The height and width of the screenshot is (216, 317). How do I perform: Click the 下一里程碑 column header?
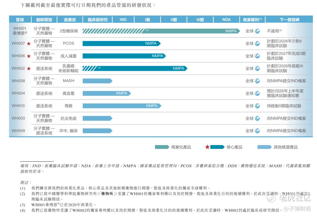click(x=289, y=20)
